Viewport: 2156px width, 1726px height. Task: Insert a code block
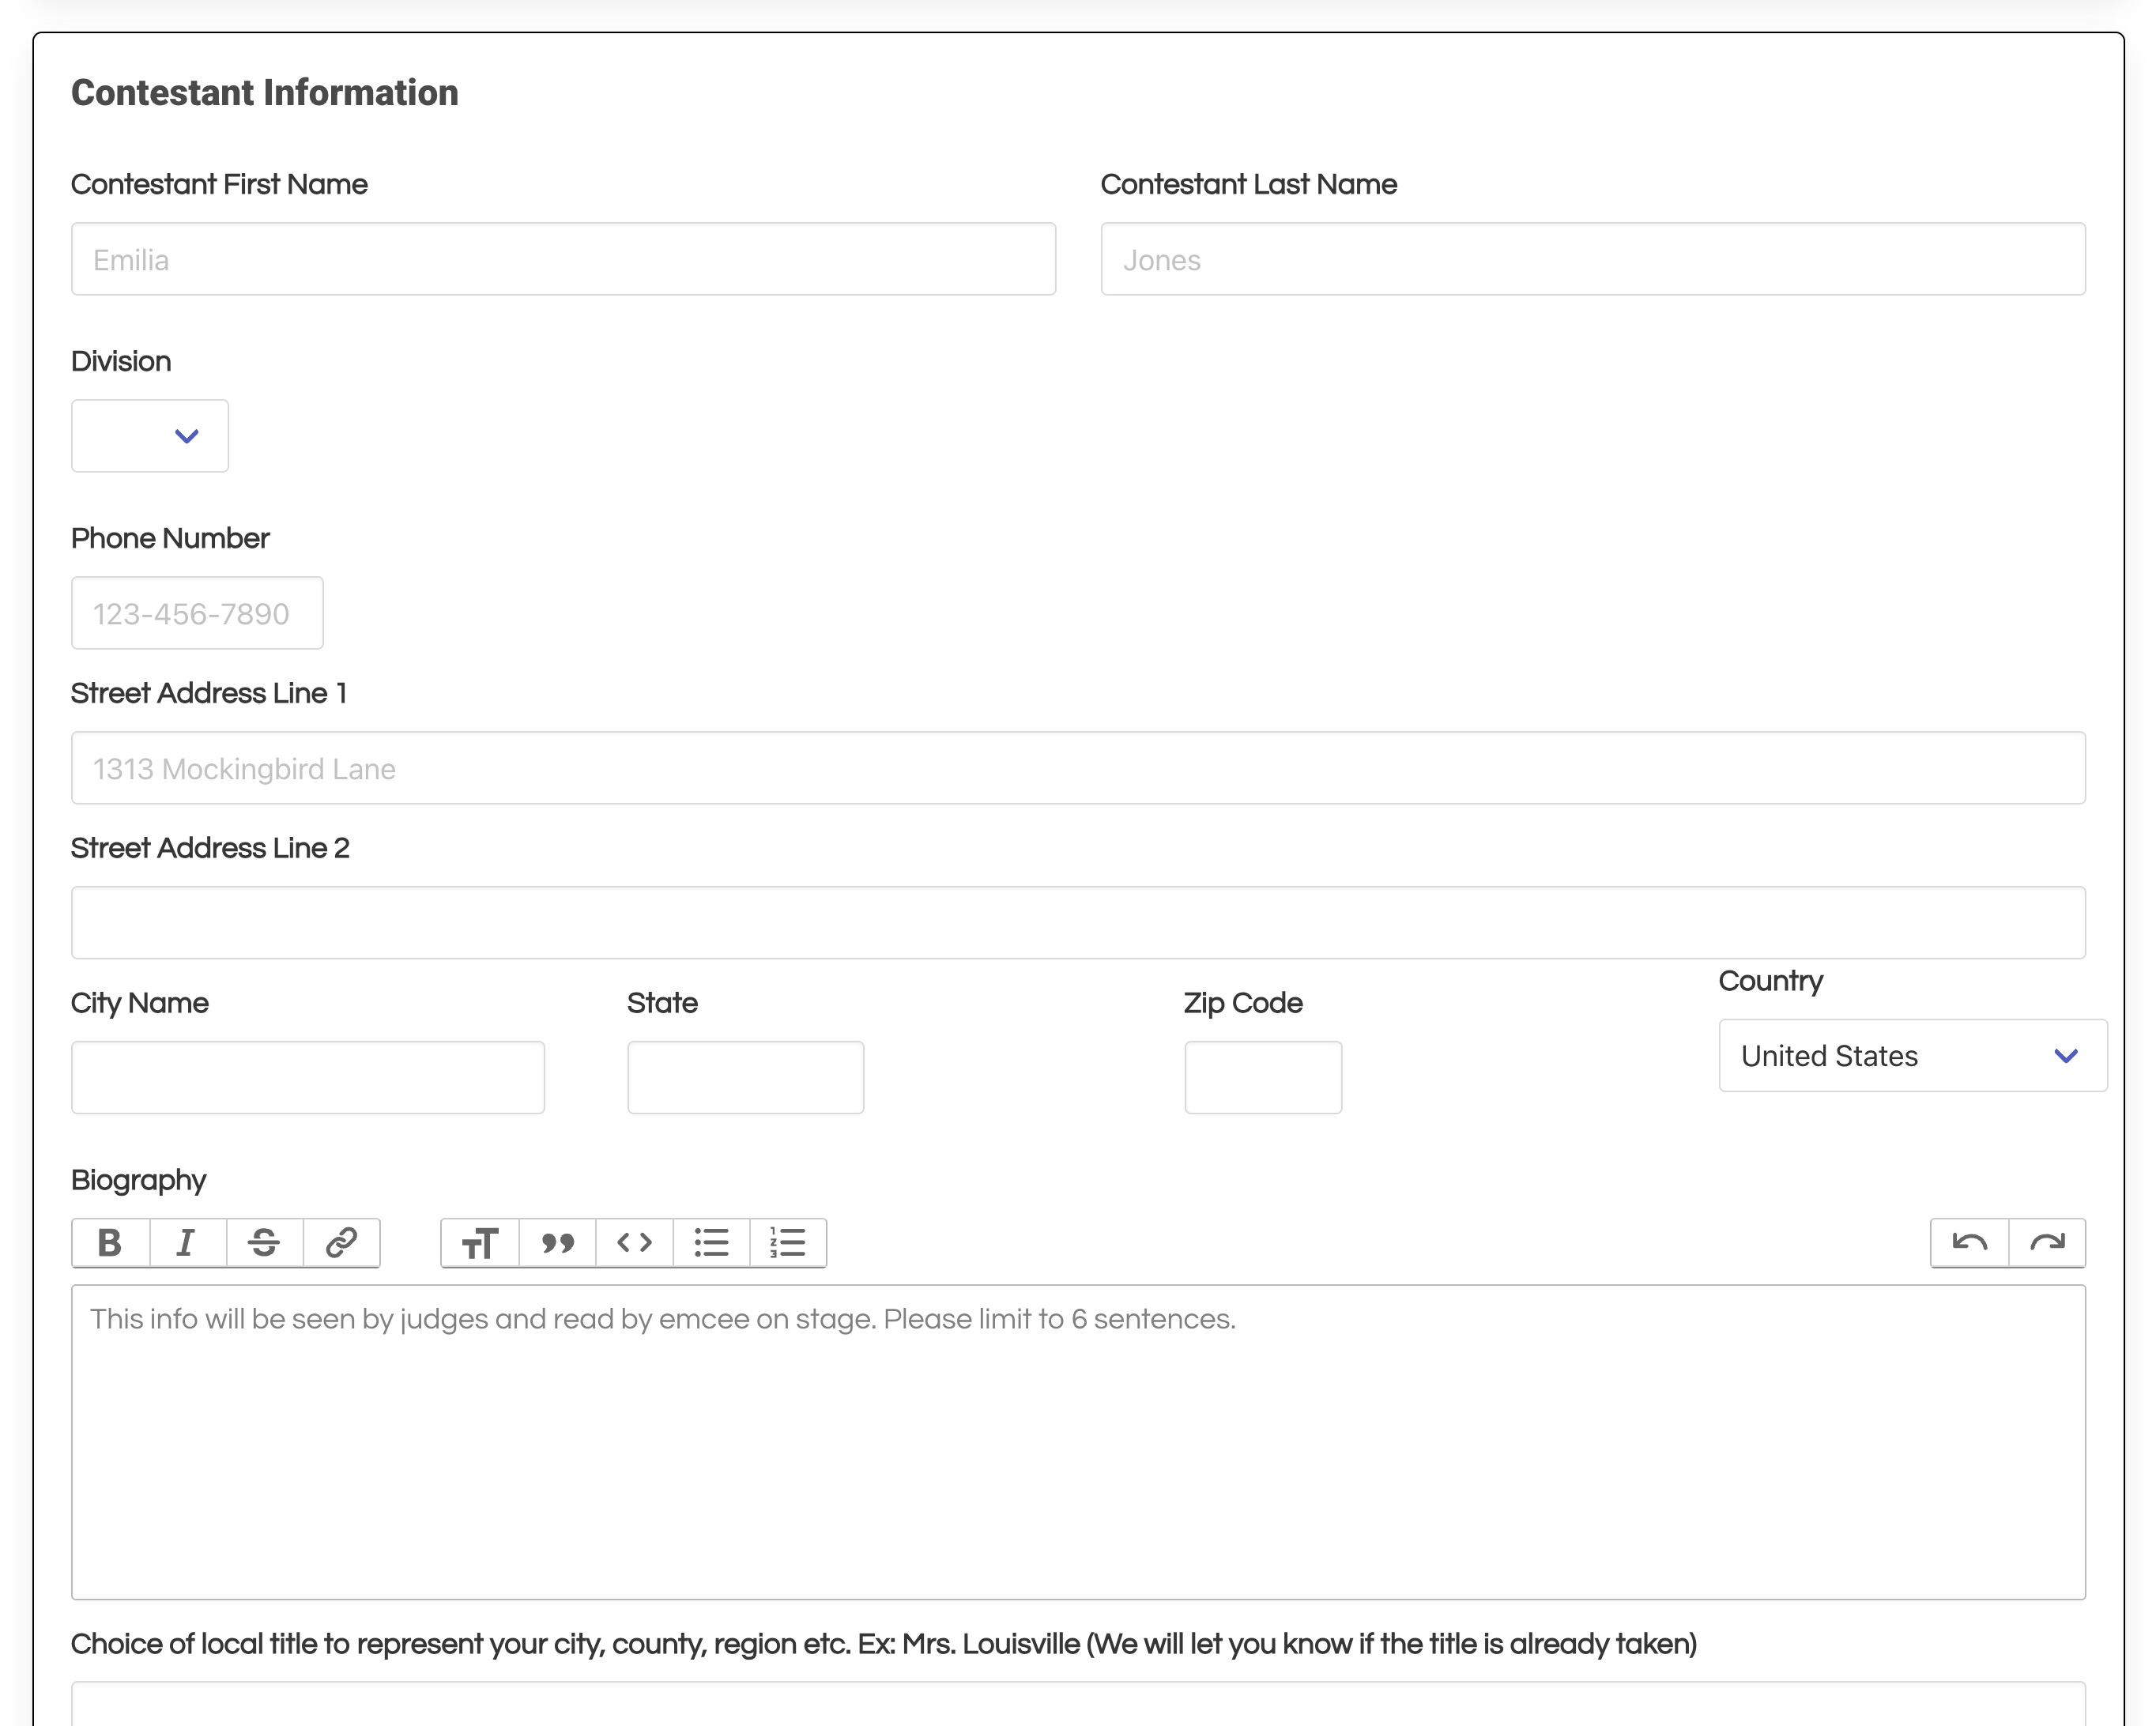(634, 1243)
